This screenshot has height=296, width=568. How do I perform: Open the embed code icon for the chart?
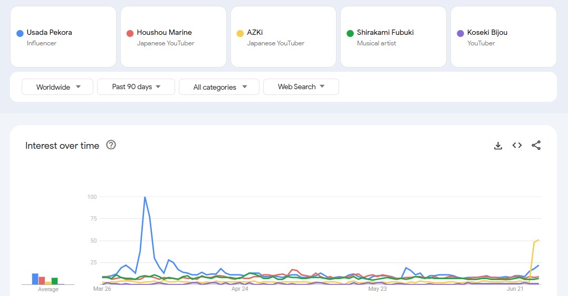pyautogui.click(x=517, y=145)
